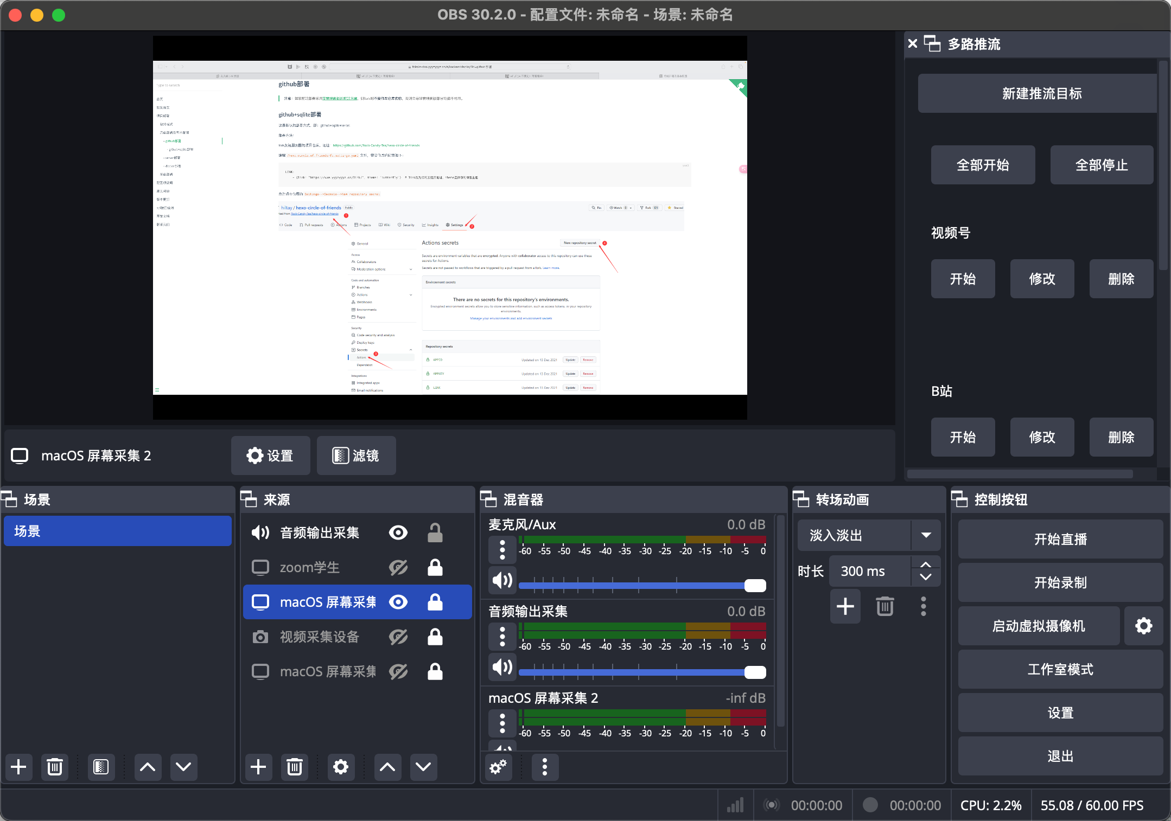Select the 场景 scene item
The height and width of the screenshot is (821, 1171).
point(117,531)
